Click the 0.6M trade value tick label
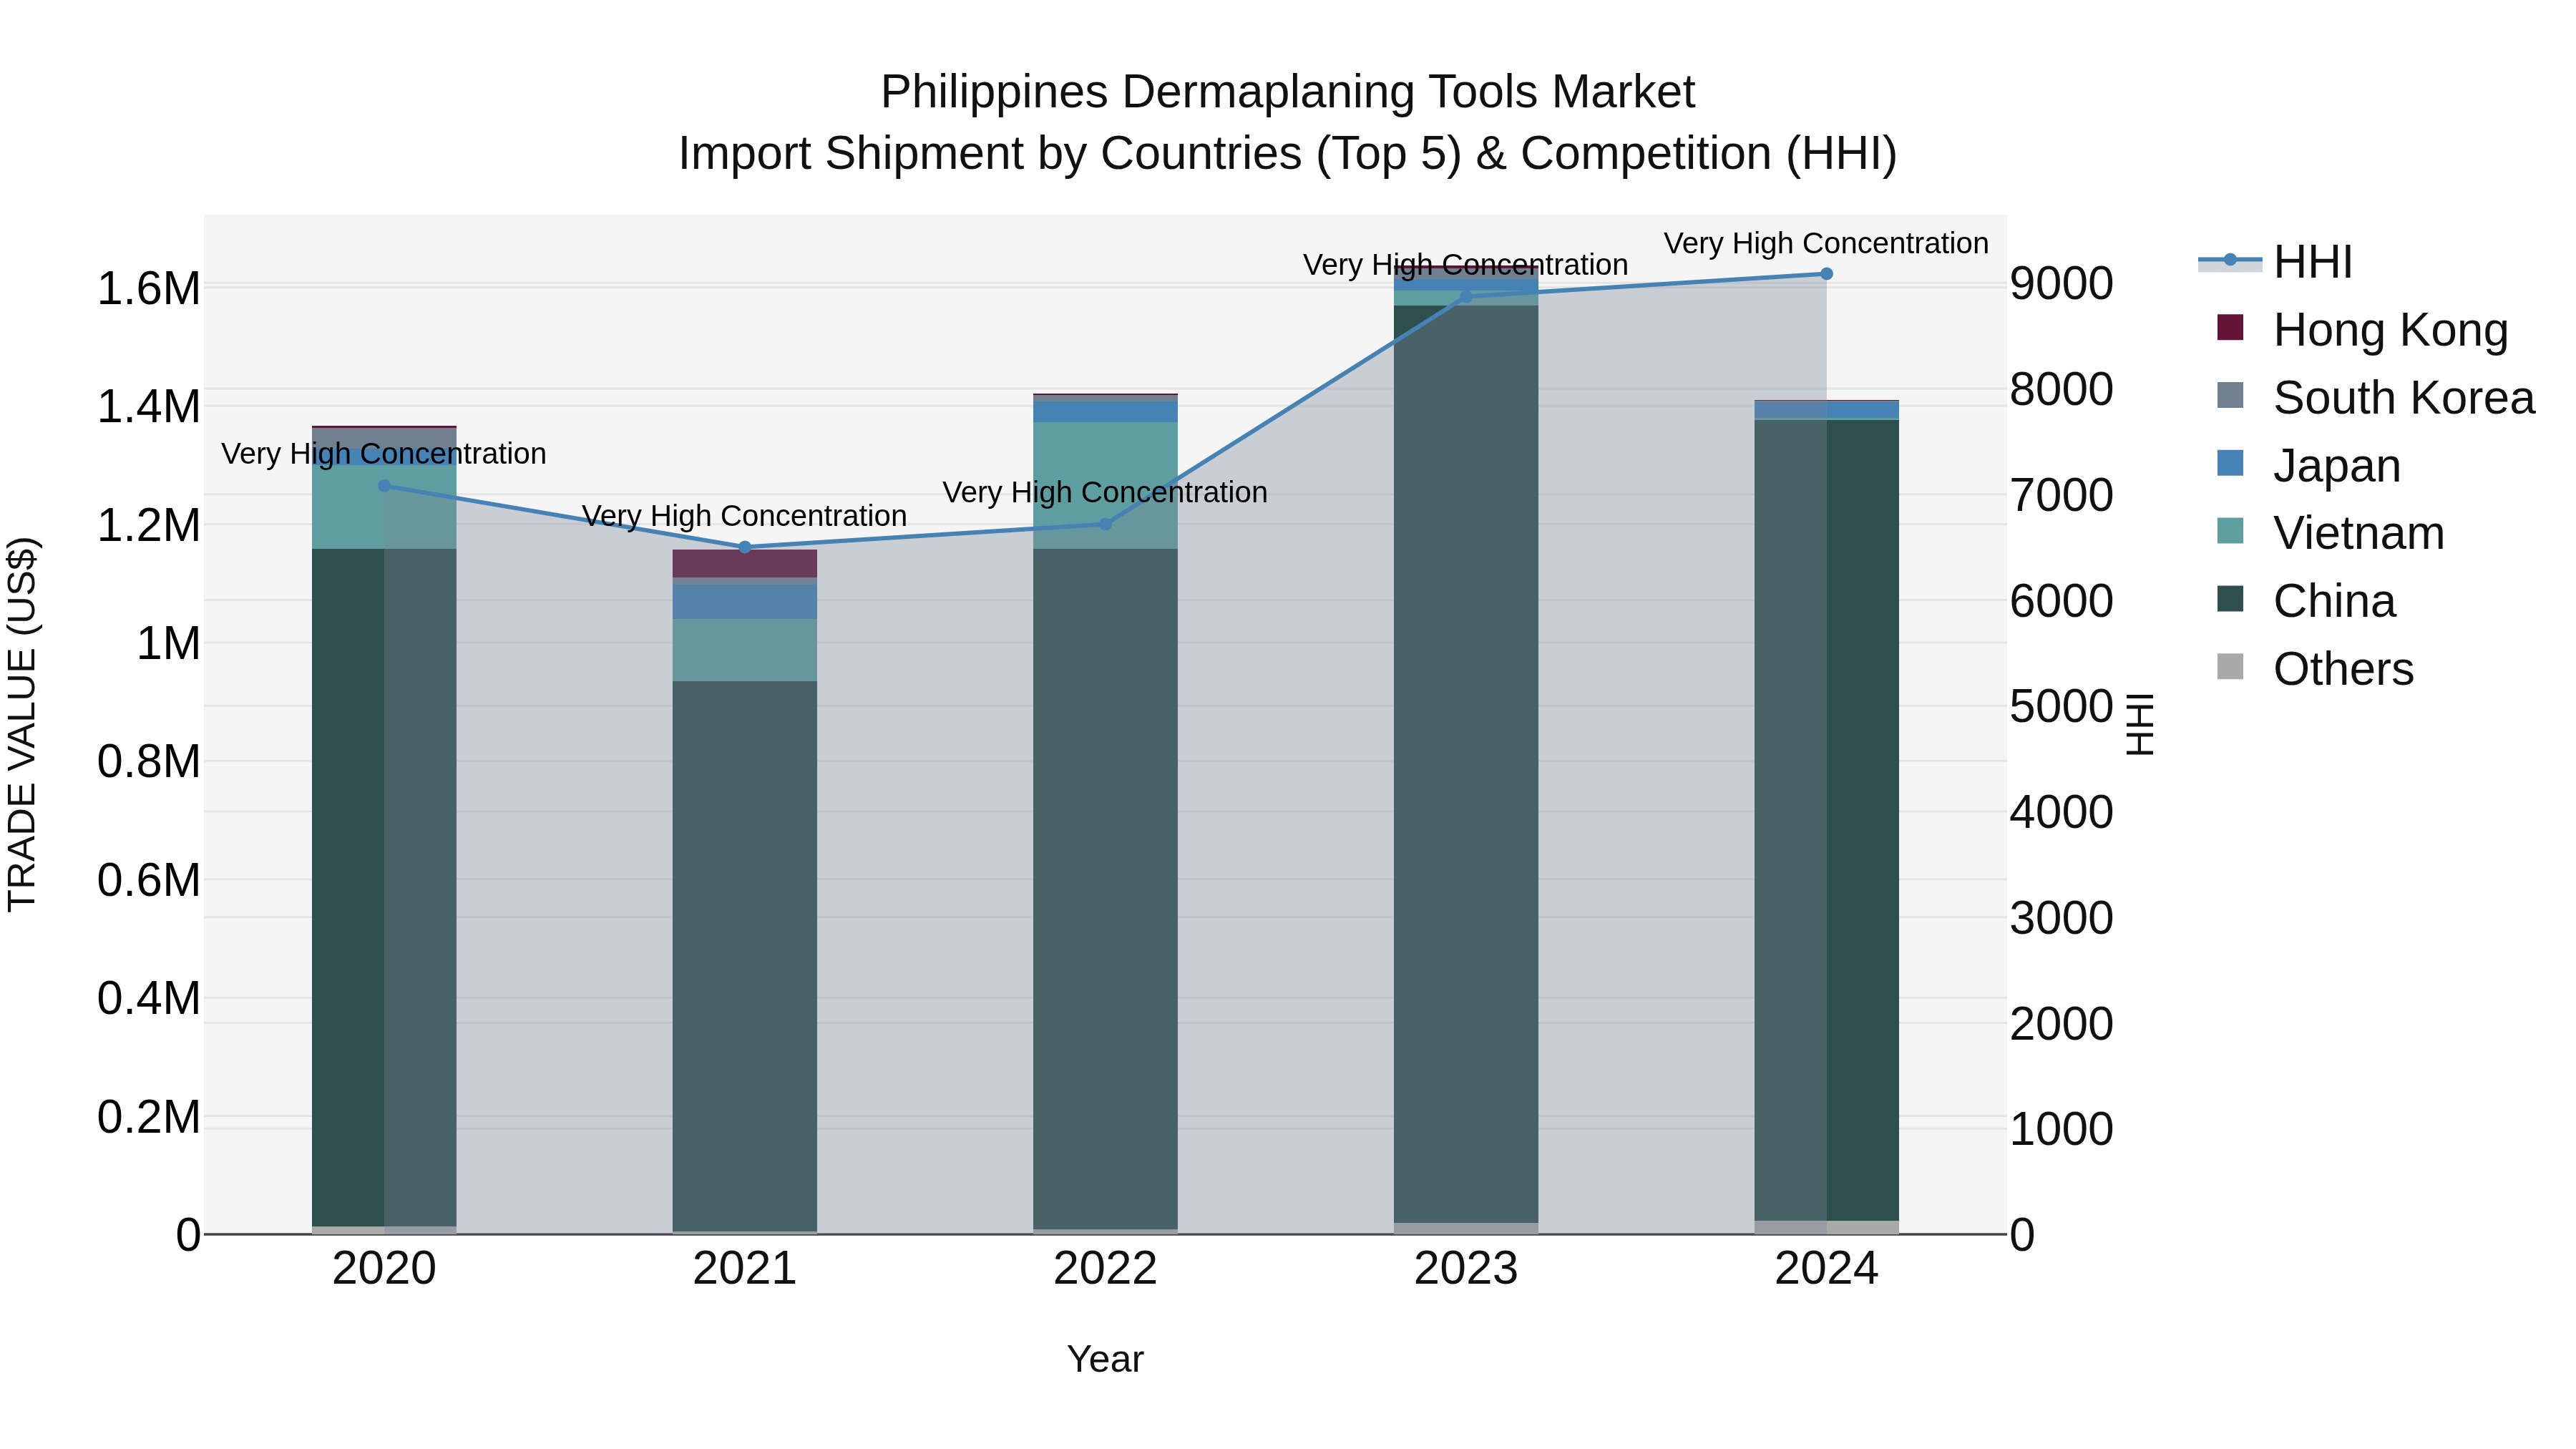Image resolution: width=2576 pixels, height=1449 pixels. tap(149, 880)
